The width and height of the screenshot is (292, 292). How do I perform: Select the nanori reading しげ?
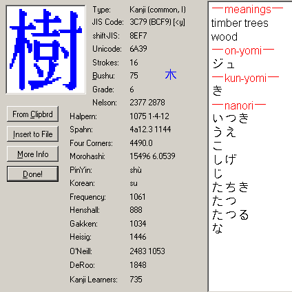pyautogui.click(x=225, y=160)
